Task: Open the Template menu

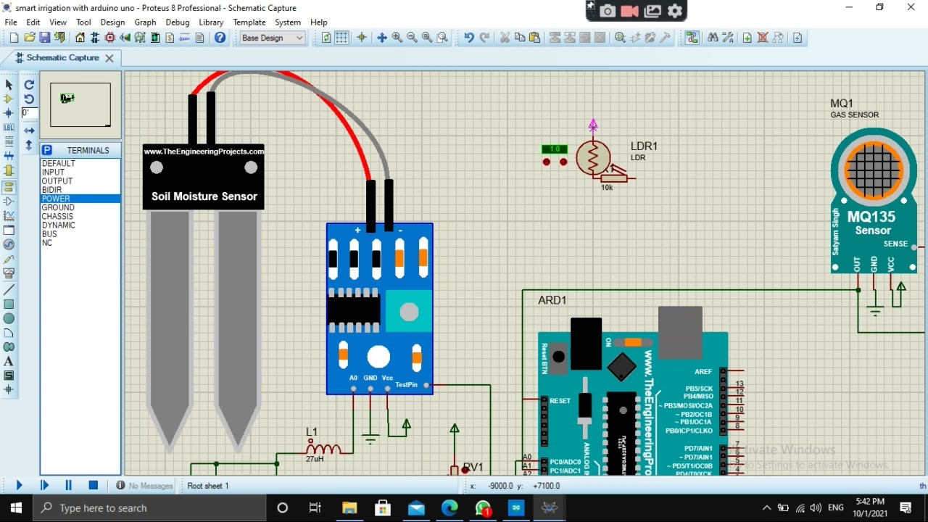Action: (249, 22)
